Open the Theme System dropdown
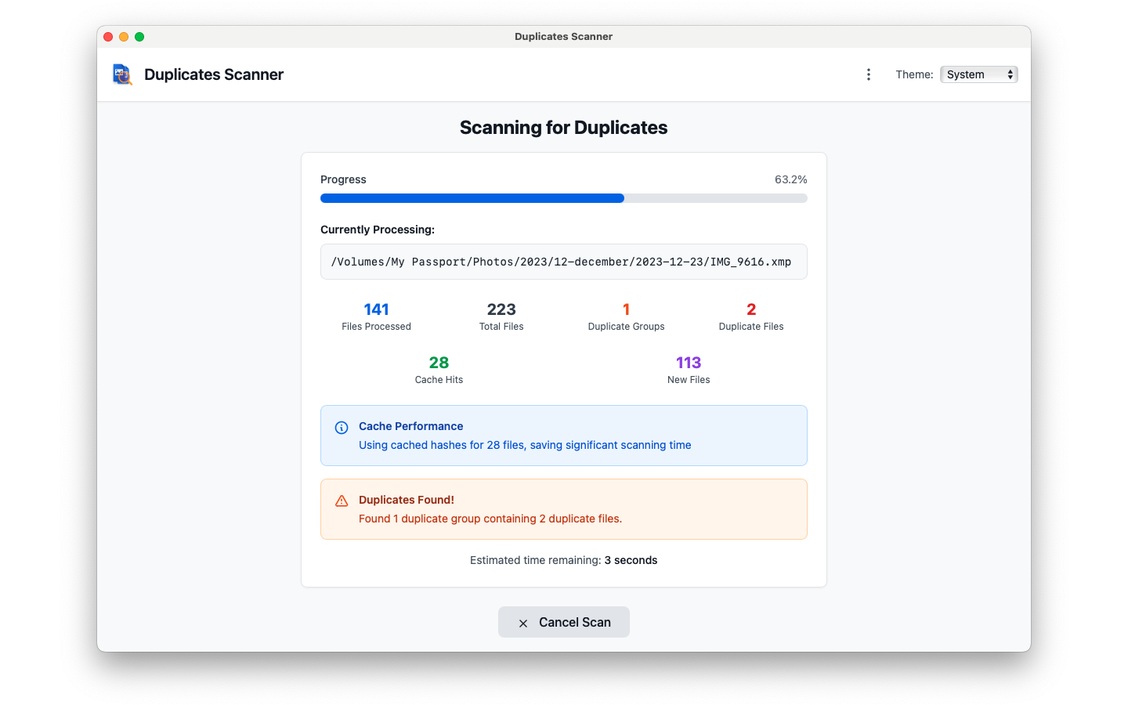This screenshot has width=1128, height=705. pos(978,74)
